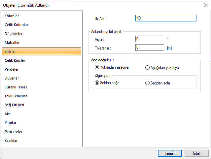
Task: Click the Aks list entry
Action: pyautogui.click(x=8, y=114)
